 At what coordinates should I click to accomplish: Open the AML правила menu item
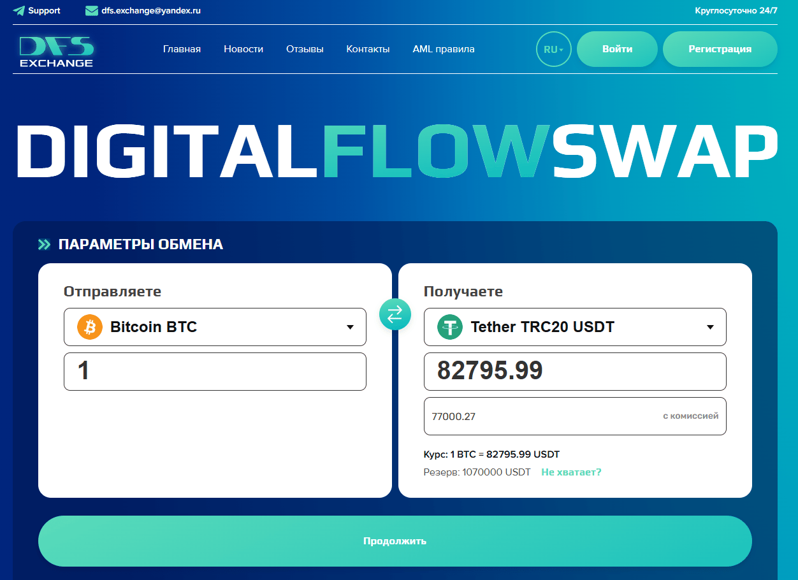pos(444,49)
